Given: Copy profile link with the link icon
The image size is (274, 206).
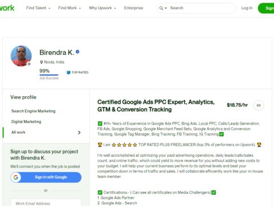Looking at the screenshot, I should click(259, 105).
